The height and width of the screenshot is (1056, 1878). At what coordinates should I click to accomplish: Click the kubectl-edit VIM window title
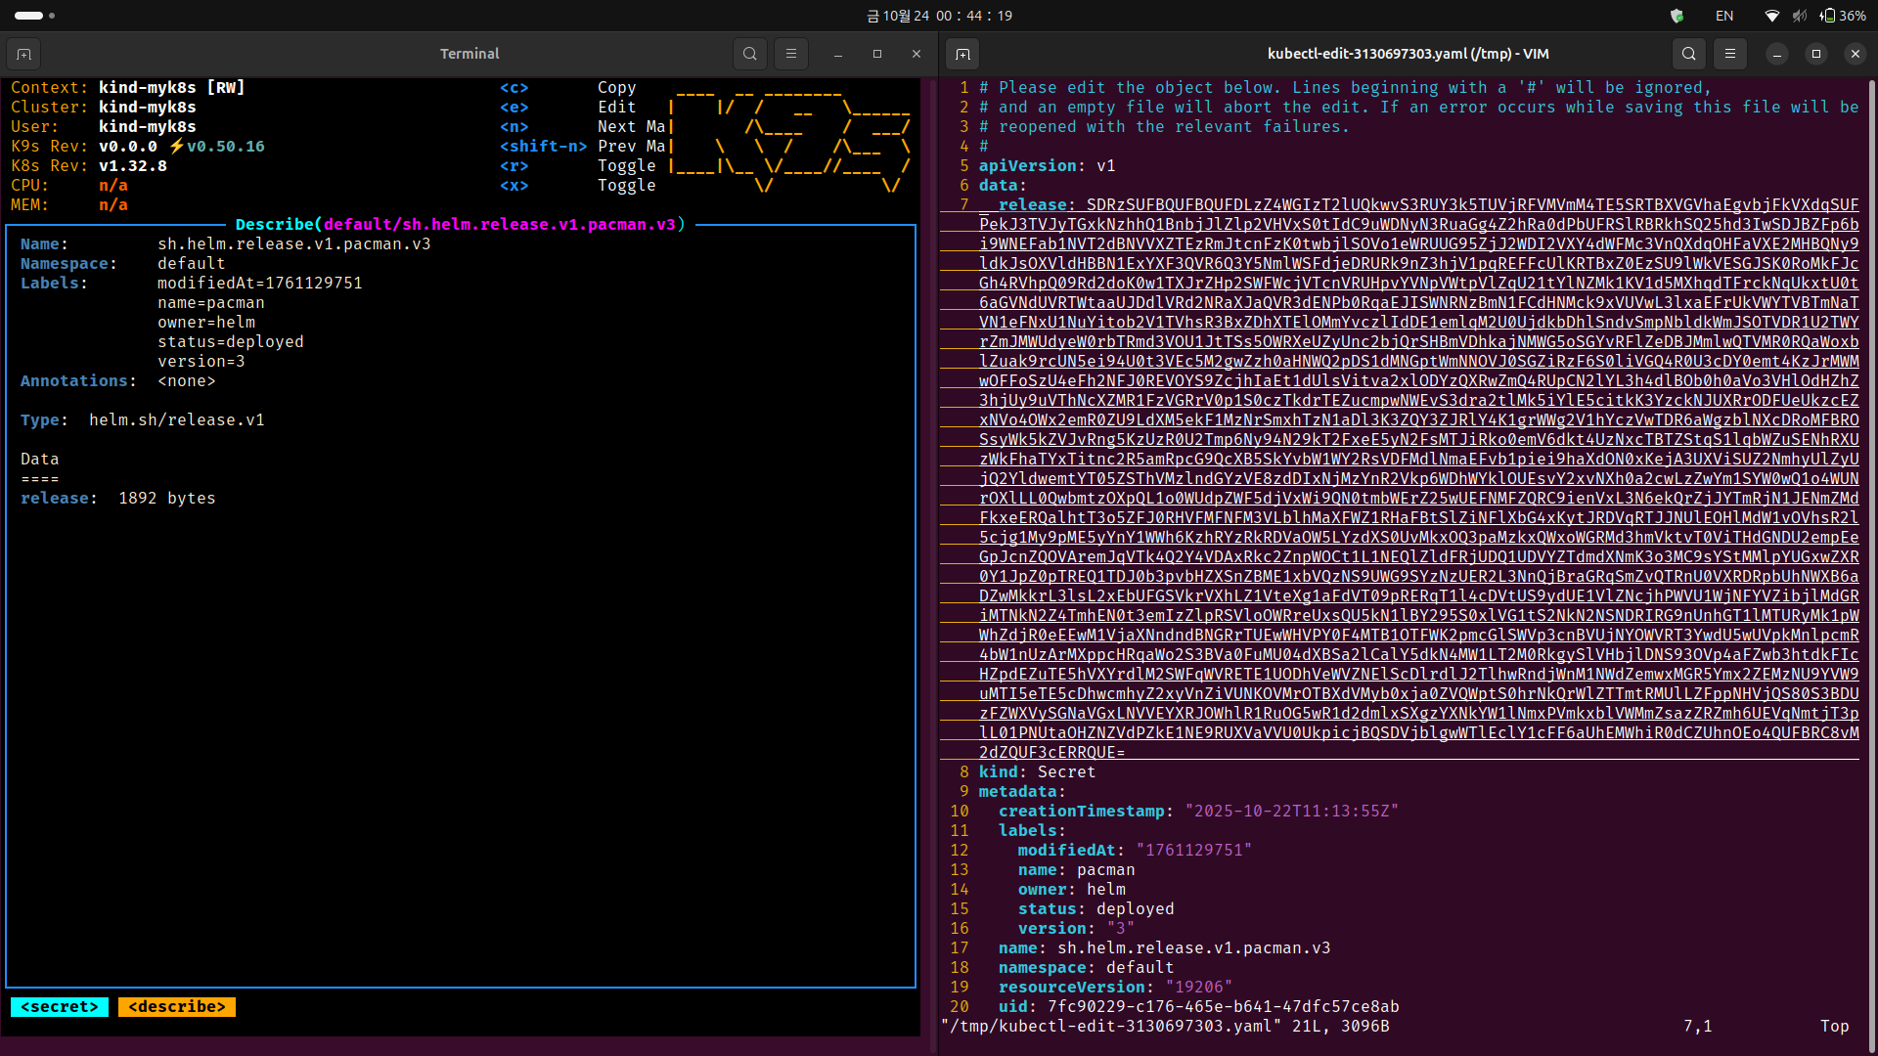(1408, 54)
